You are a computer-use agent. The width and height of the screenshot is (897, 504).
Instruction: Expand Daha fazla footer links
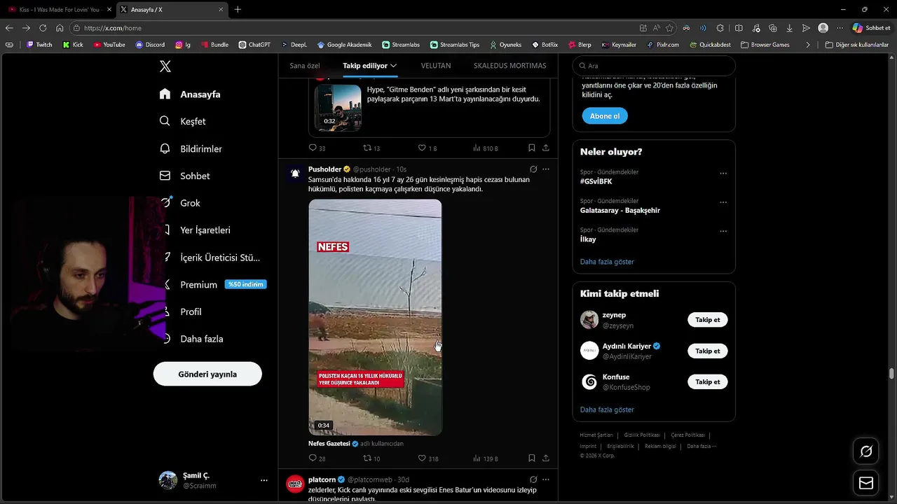(701, 446)
